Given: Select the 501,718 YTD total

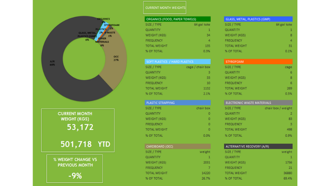Looking at the screenshot, I should click(x=76, y=144).
